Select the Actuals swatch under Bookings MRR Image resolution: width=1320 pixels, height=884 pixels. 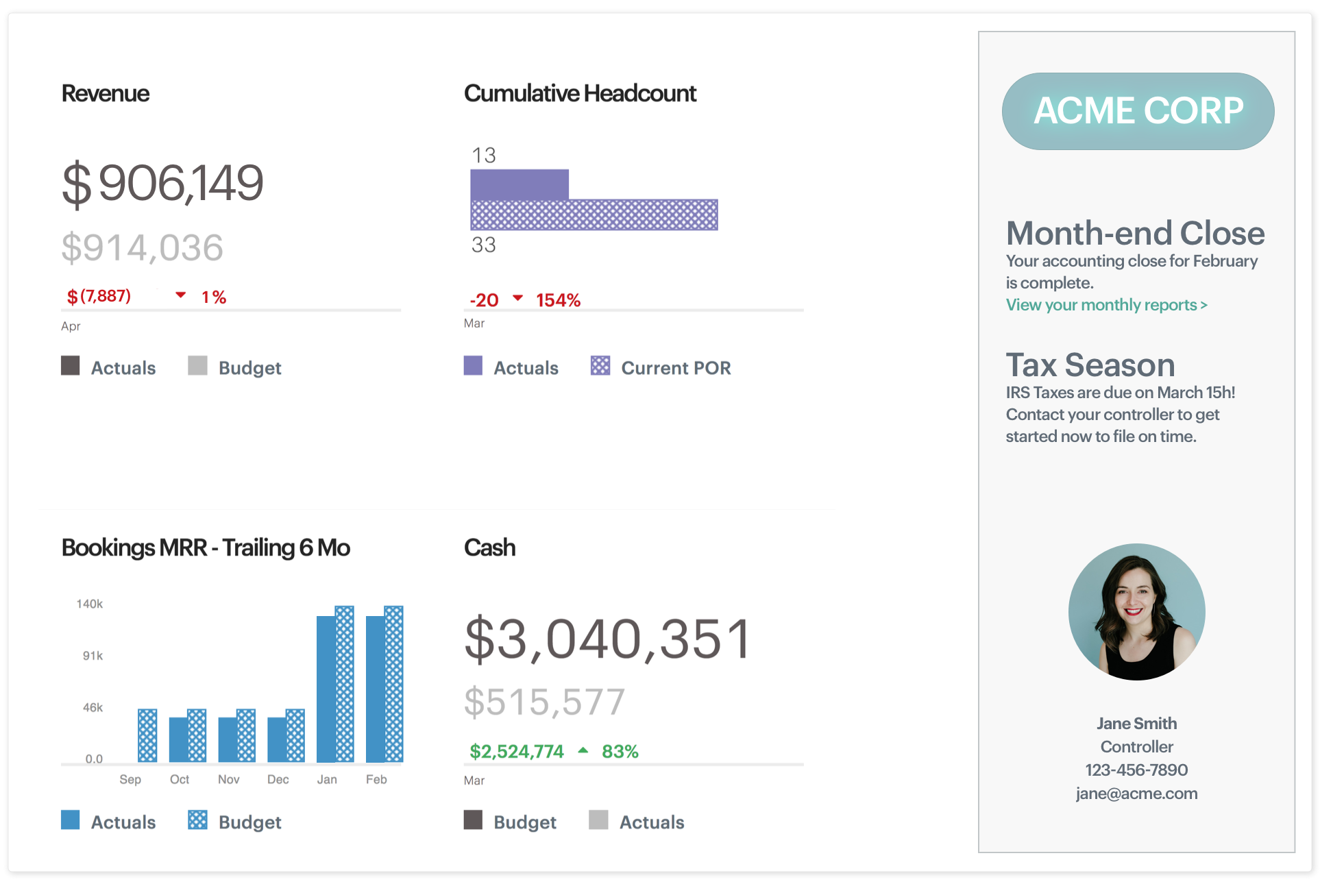[71, 820]
